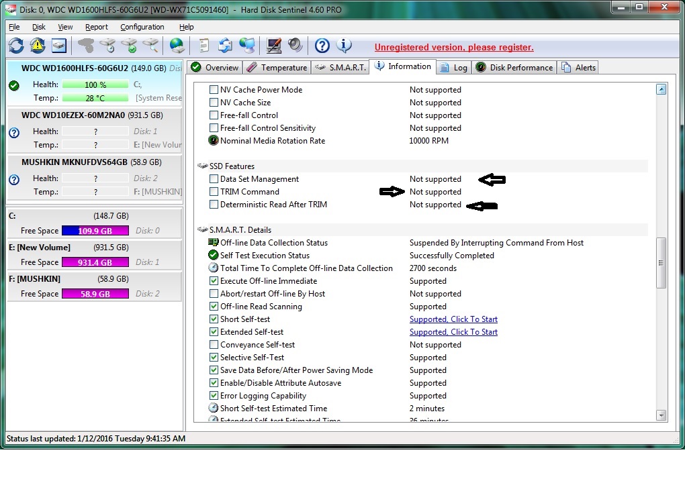
Task: Start the Short Self-test via its link
Action: coord(453,319)
